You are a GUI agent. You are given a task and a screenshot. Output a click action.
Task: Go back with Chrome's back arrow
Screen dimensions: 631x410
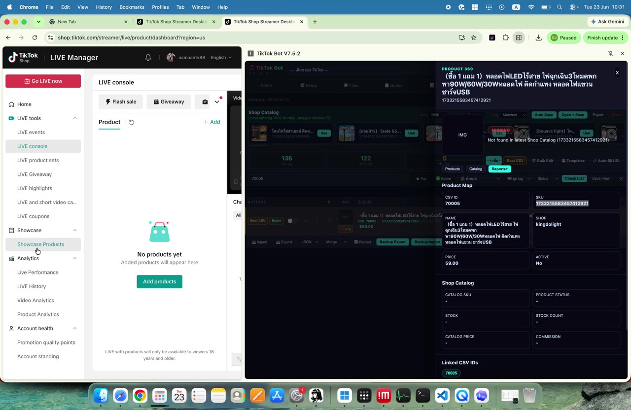pyautogui.click(x=8, y=37)
